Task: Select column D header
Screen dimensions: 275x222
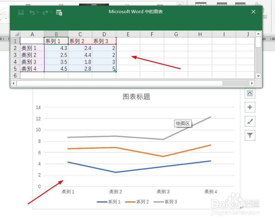Action: (x=104, y=34)
